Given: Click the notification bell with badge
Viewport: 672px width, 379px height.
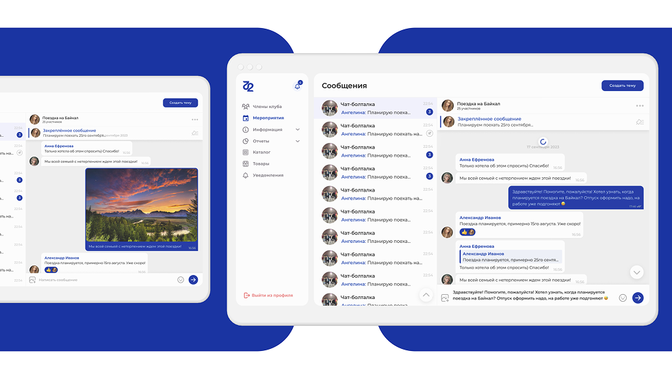Looking at the screenshot, I should [298, 86].
